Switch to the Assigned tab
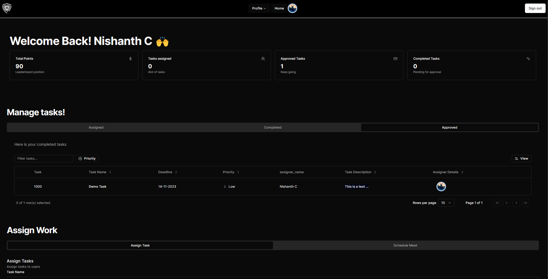 coord(96,127)
